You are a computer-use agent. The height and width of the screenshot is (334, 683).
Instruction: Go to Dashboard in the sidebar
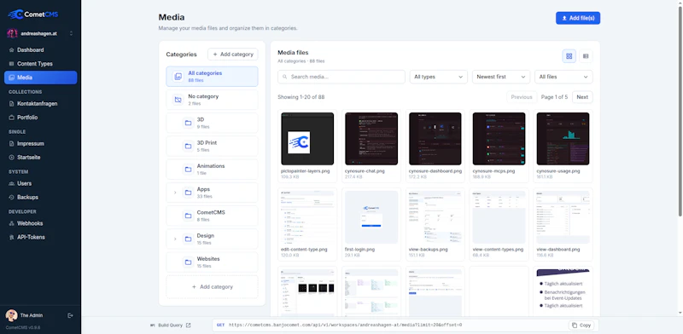40,50
